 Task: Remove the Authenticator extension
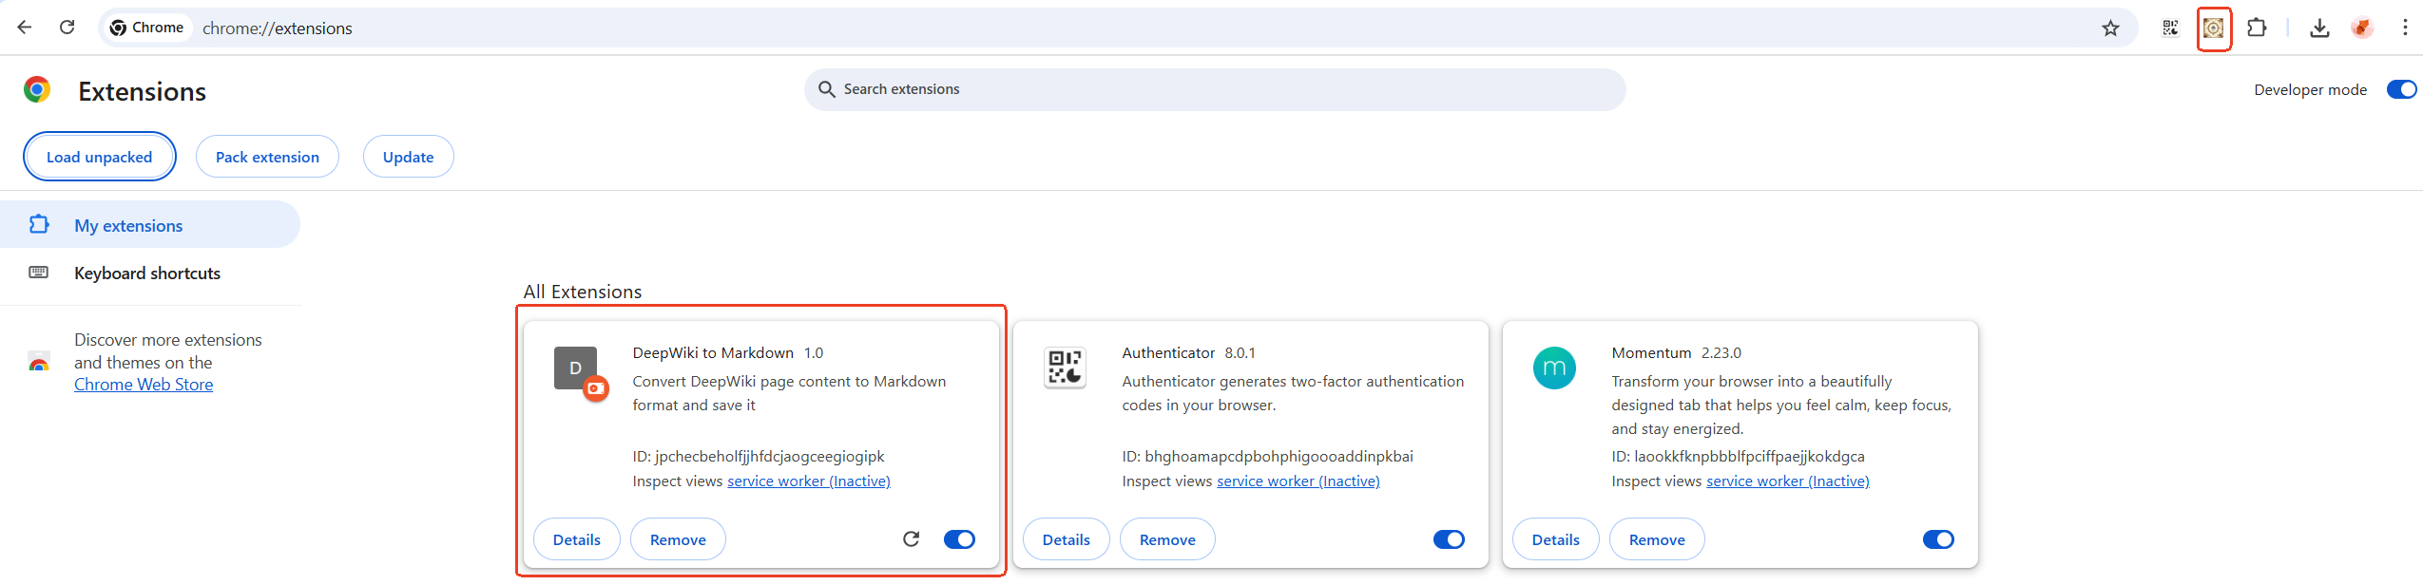click(x=1167, y=539)
